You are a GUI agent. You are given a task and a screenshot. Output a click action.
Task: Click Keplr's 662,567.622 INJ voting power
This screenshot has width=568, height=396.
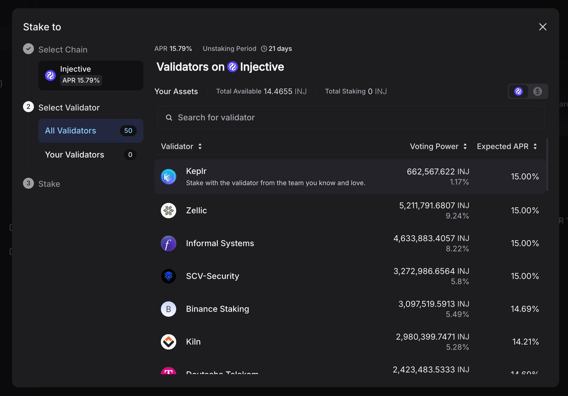point(438,172)
